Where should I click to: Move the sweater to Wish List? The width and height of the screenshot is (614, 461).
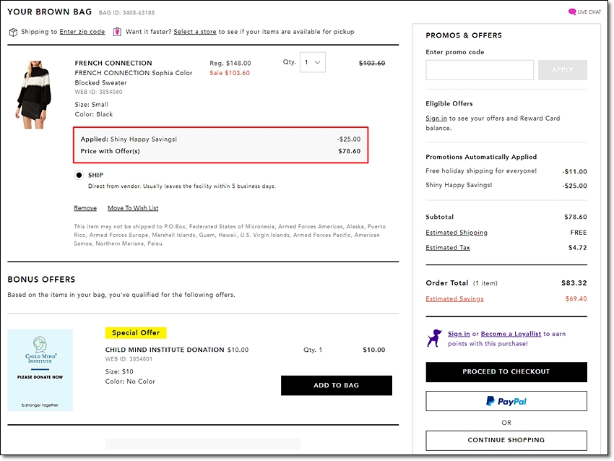tap(133, 208)
